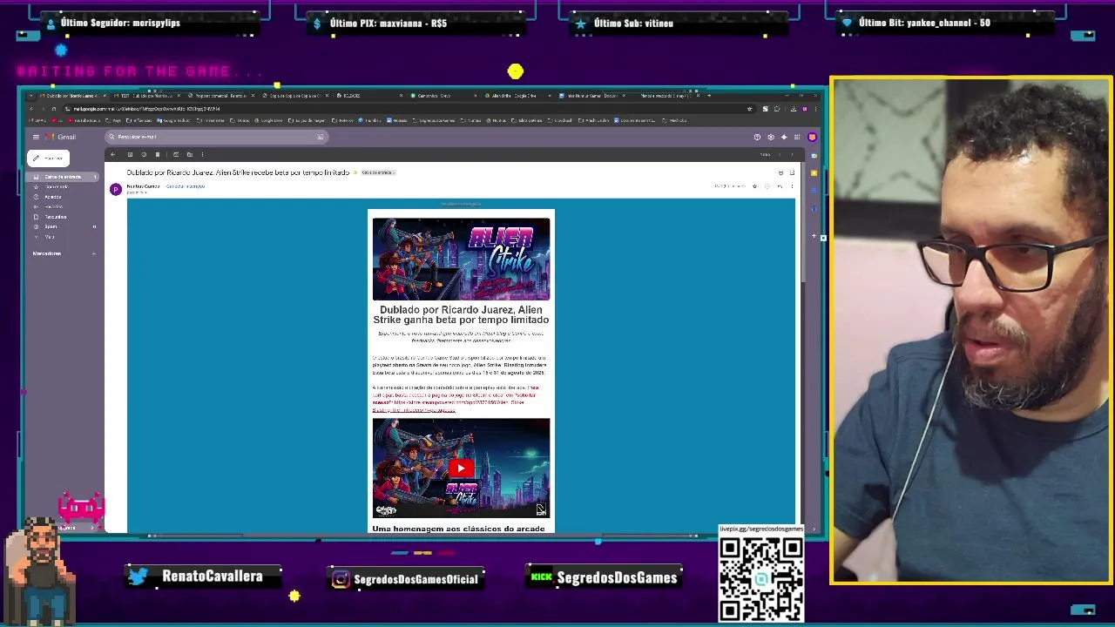Play the YouTube video thumbnail in email
The width and height of the screenshot is (1115, 627).
[x=461, y=468]
